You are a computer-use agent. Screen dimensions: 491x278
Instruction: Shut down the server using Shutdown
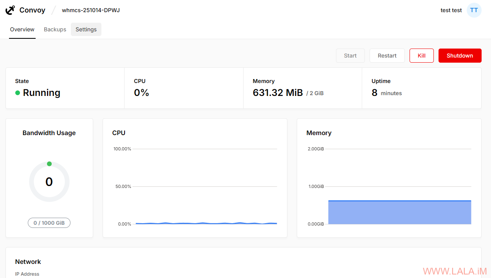pos(460,56)
